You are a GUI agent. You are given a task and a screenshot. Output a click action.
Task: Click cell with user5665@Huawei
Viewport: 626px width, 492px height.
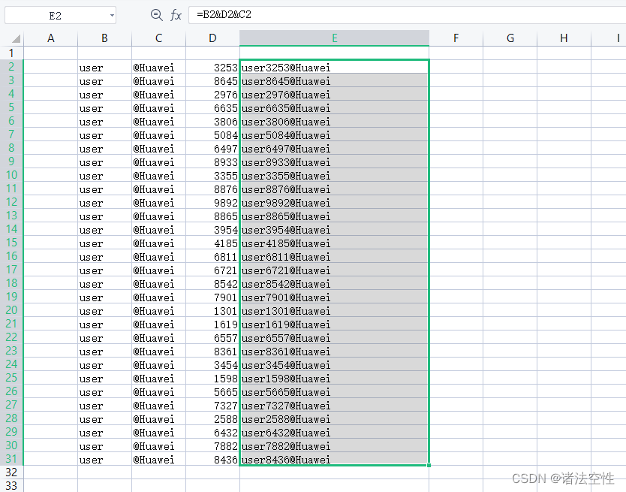(334, 391)
